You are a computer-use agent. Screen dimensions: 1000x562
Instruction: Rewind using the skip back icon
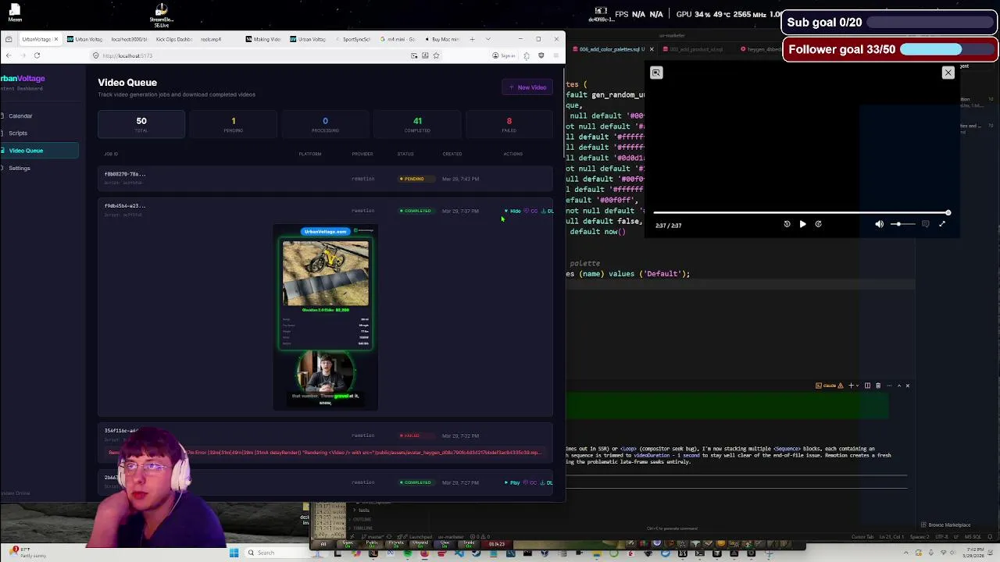(x=787, y=224)
